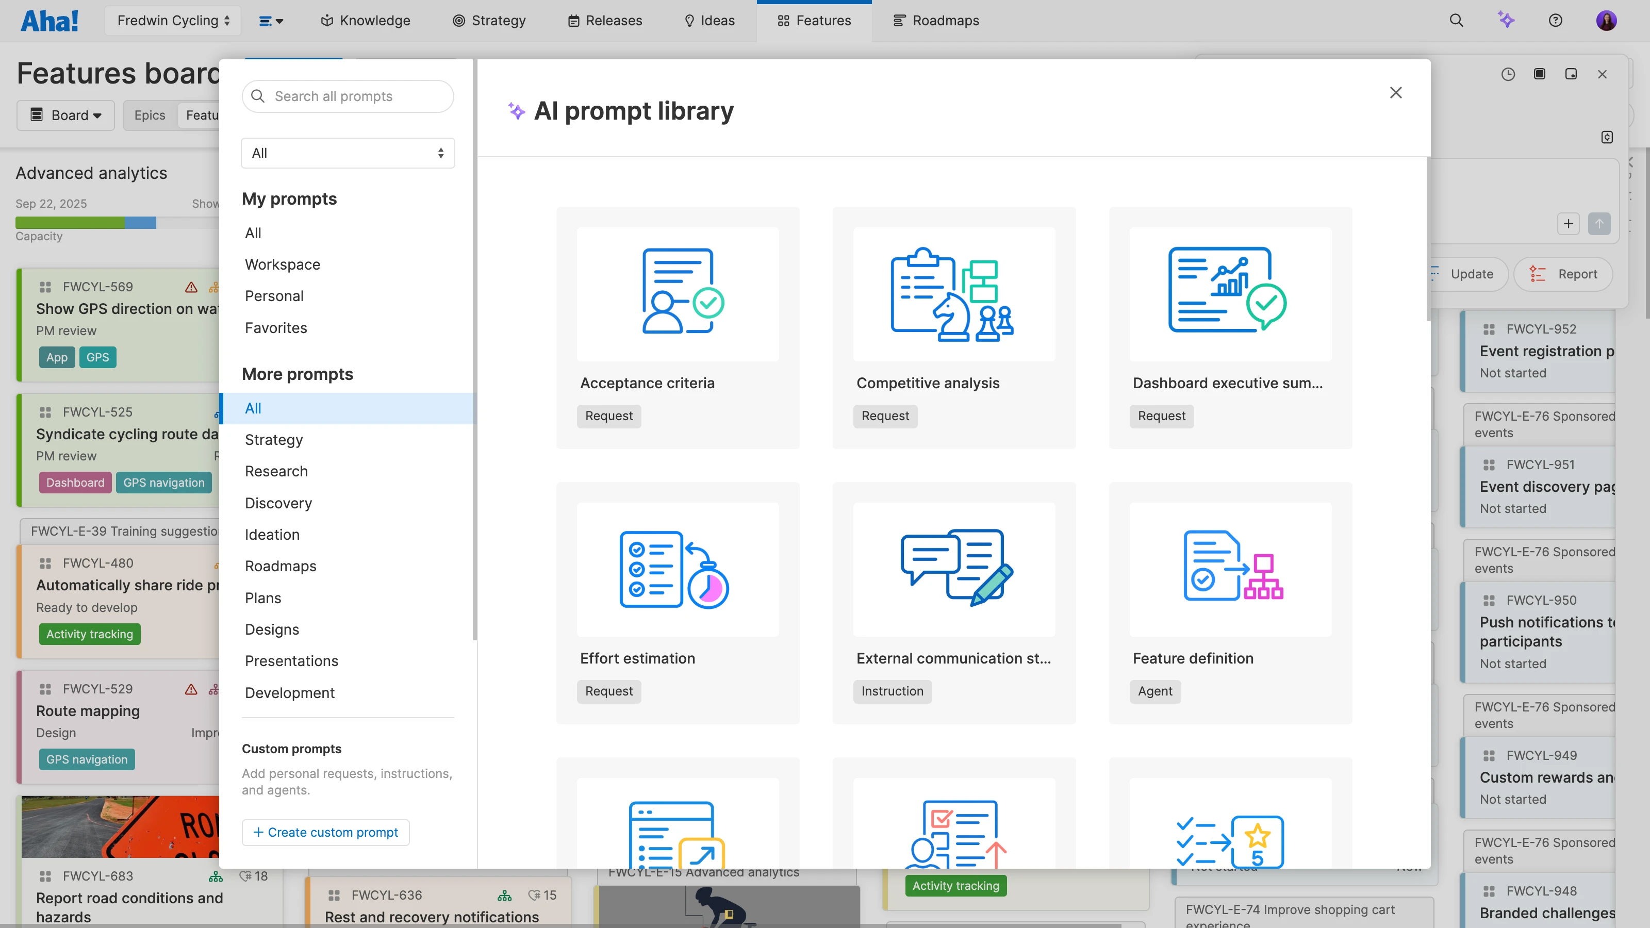Click the Report button
Viewport: 1650px width, 928px height.
[1563, 273]
